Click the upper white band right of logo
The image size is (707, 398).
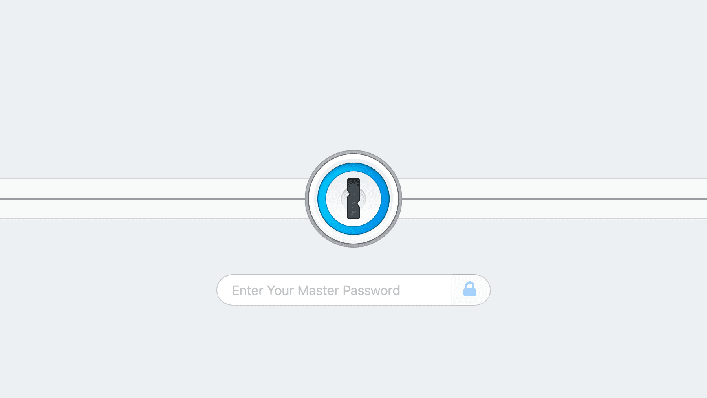click(554, 189)
